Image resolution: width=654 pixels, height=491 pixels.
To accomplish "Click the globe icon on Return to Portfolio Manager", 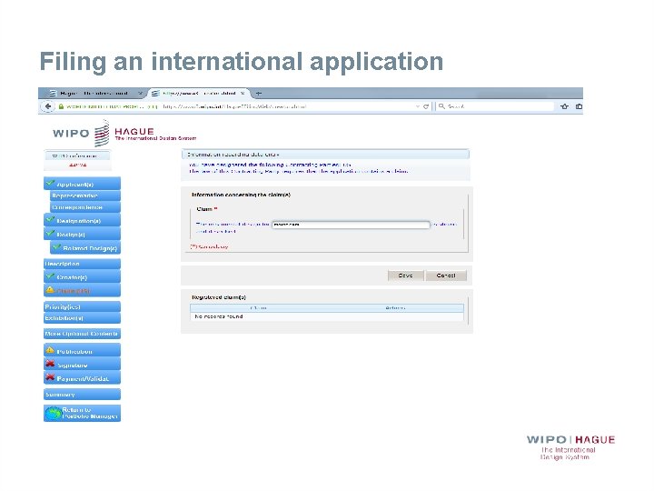I will point(52,413).
